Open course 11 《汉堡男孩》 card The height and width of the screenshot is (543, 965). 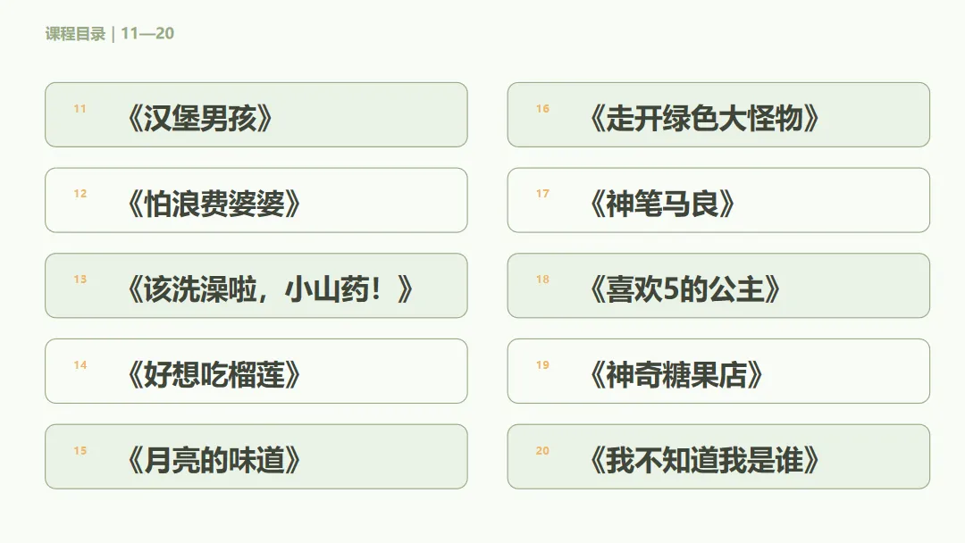[256, 115]
